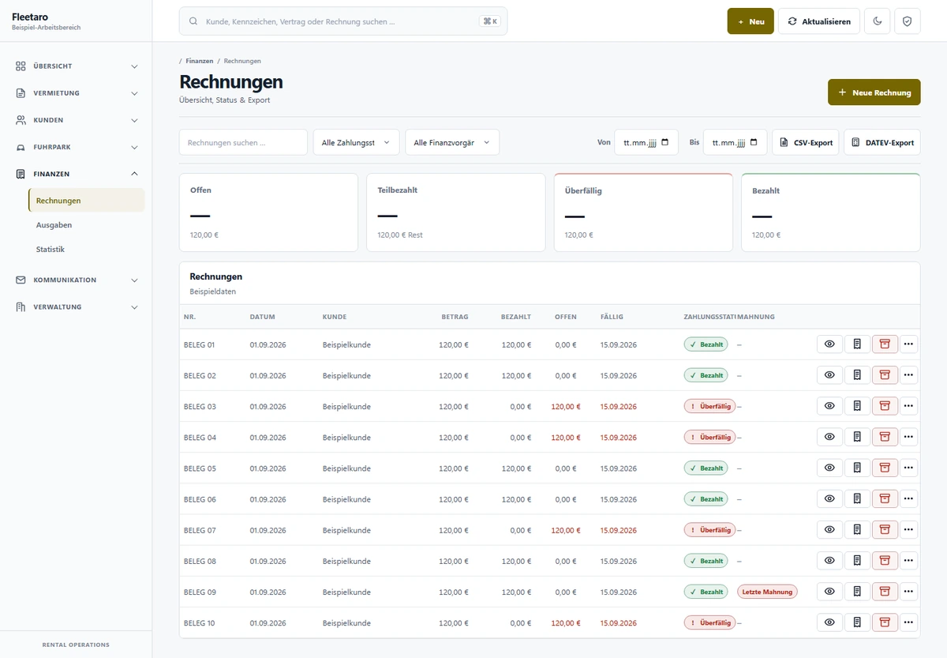
Task: Focus the global search field in the top bar
Action: coord(343,21)
